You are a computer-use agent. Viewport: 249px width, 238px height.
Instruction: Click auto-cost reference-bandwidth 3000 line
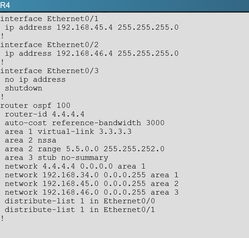click(84, 123)
